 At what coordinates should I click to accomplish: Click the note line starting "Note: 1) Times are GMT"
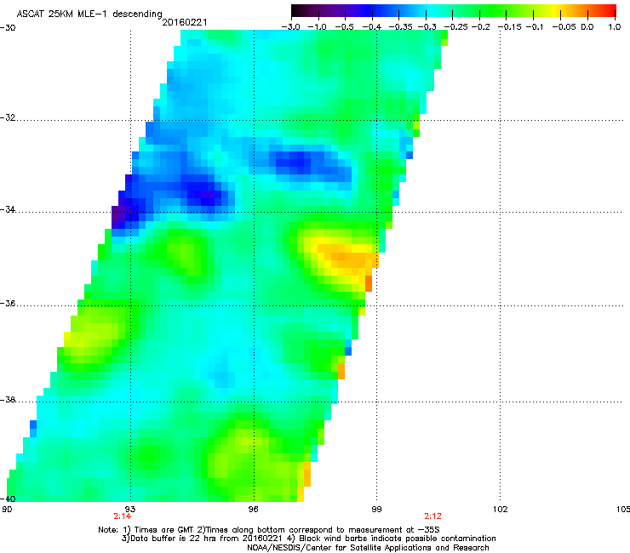[269, 530]
